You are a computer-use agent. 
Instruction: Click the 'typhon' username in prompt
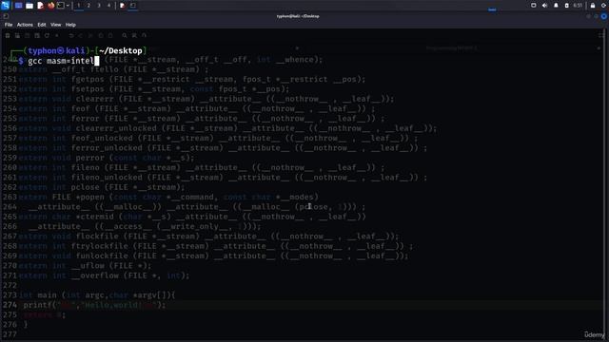coord(42,50)
